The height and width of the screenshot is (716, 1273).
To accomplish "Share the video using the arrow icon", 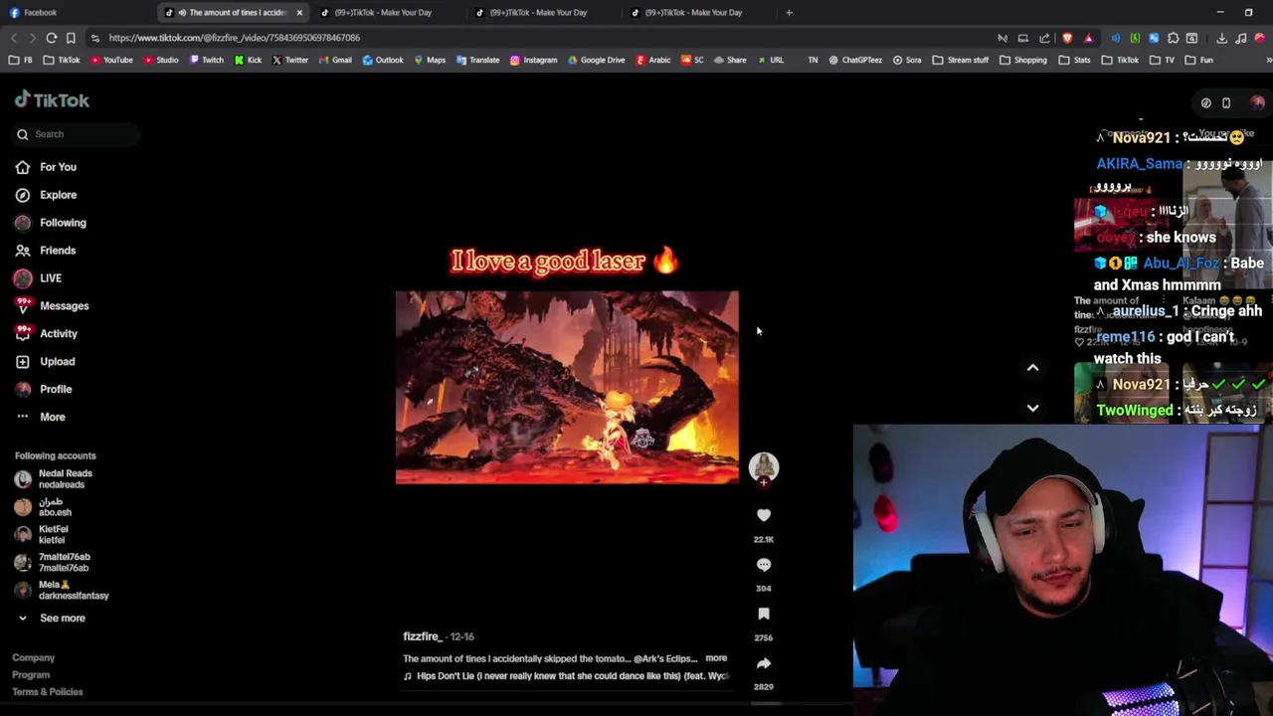I will 764,663.
